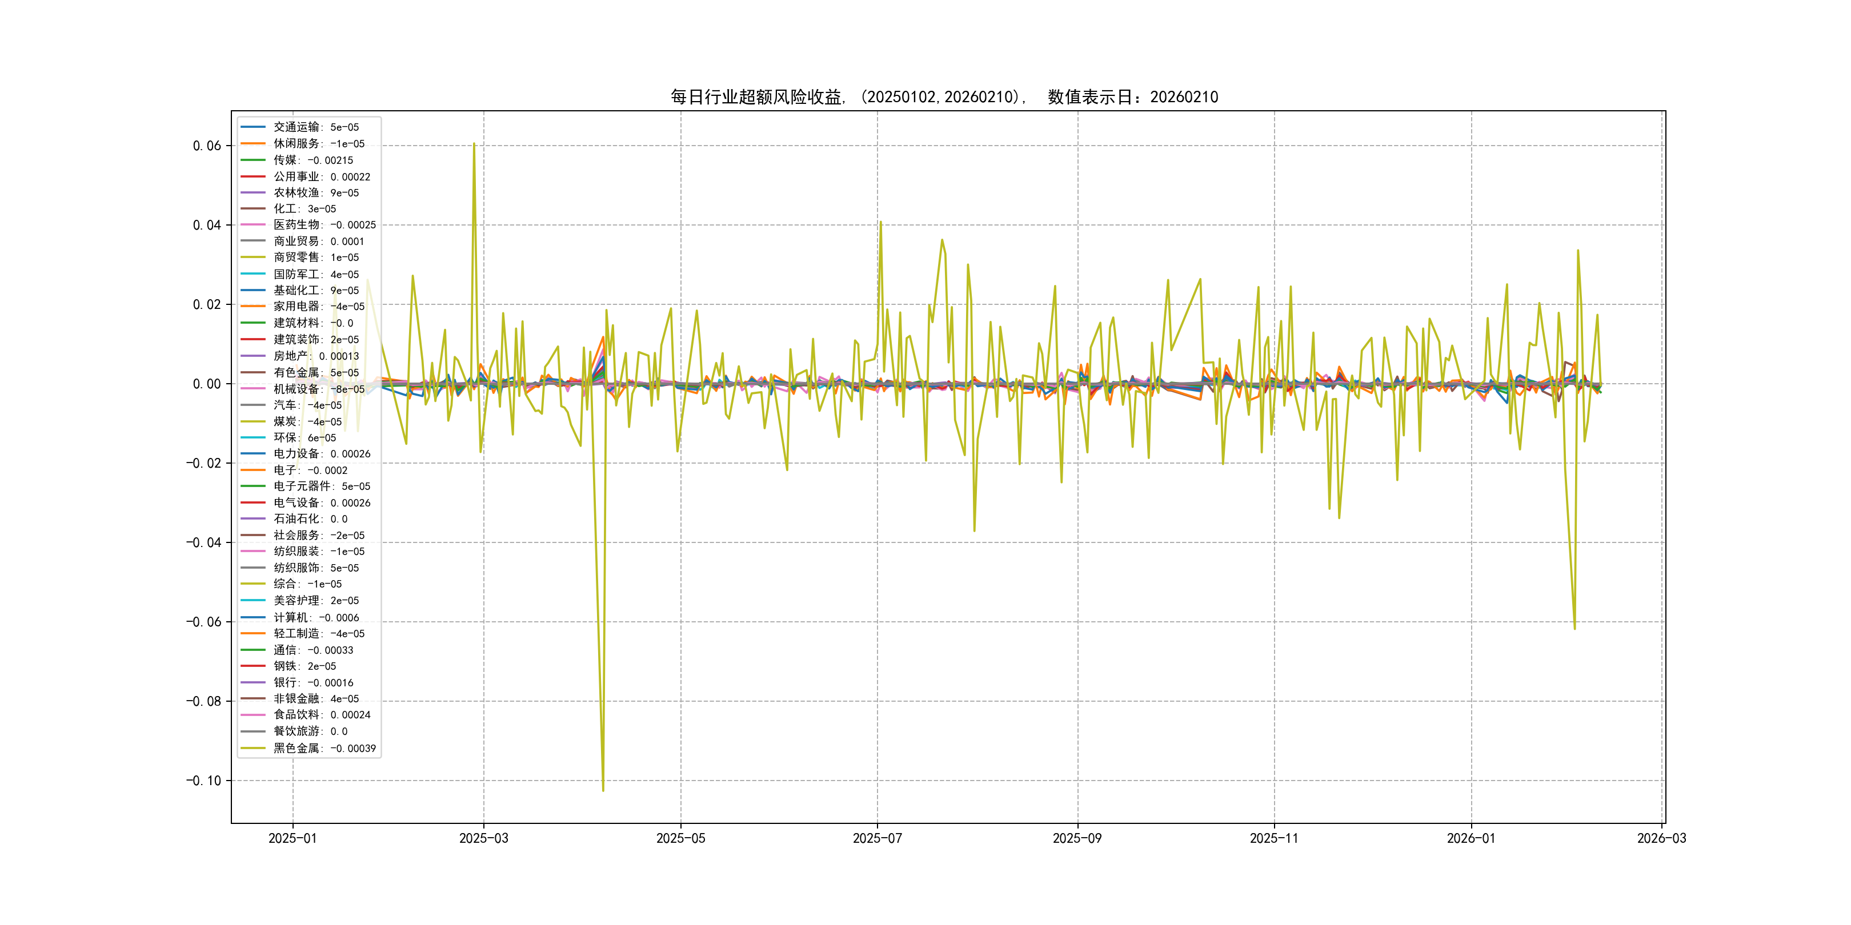Click the highest peak near 0.06

click(x=474, y=144)
